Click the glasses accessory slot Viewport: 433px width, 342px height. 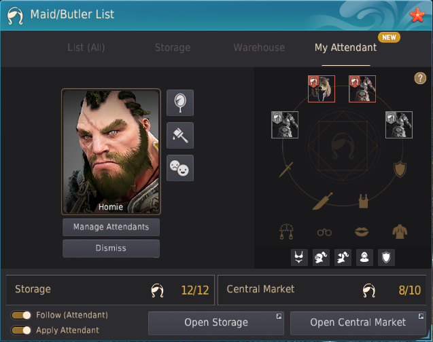(x=324, y=232)
